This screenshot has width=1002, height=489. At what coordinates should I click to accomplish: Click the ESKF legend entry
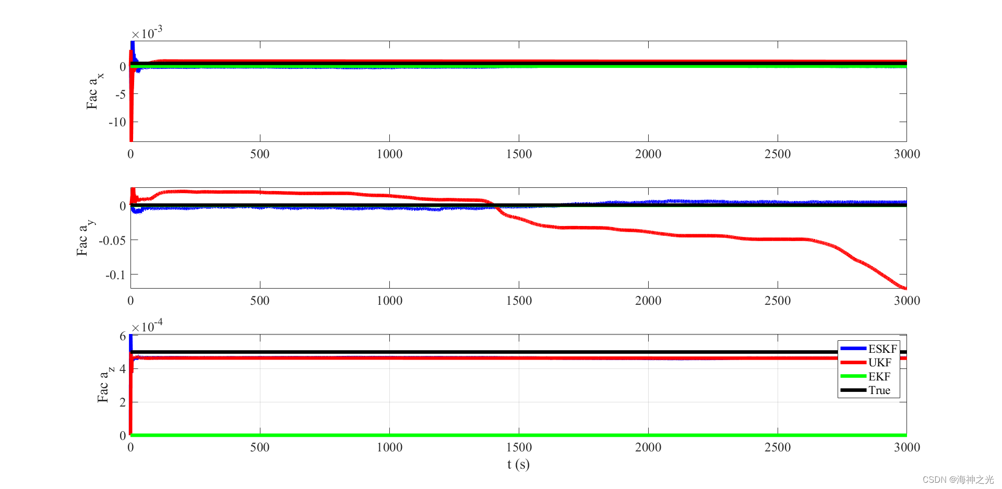[x=869, y=349]
